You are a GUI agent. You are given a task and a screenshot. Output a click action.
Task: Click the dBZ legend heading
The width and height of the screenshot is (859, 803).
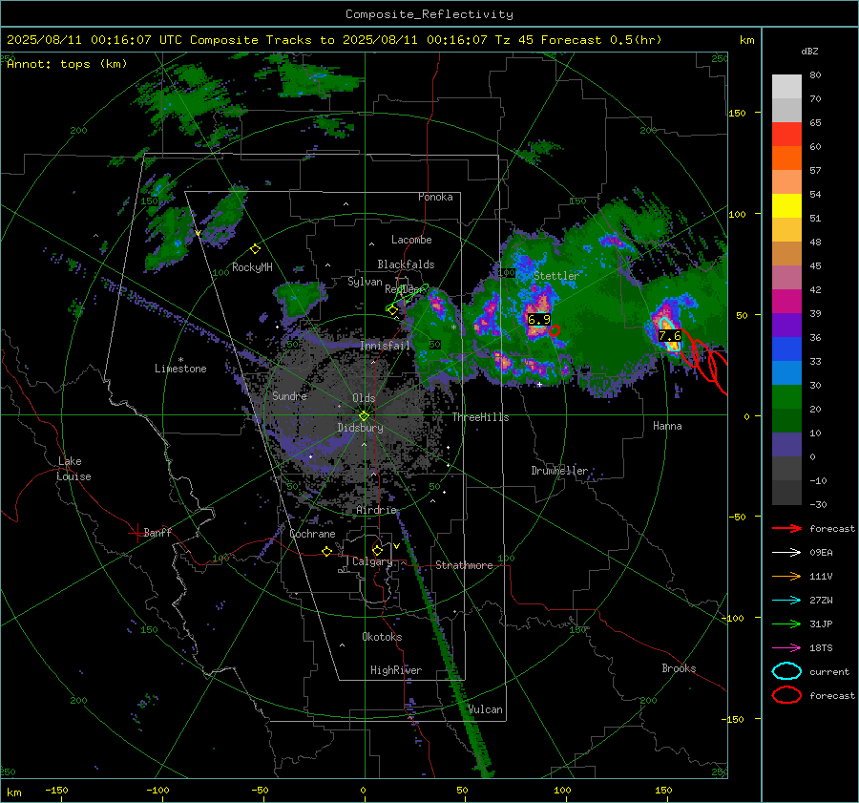click(809, 52)
